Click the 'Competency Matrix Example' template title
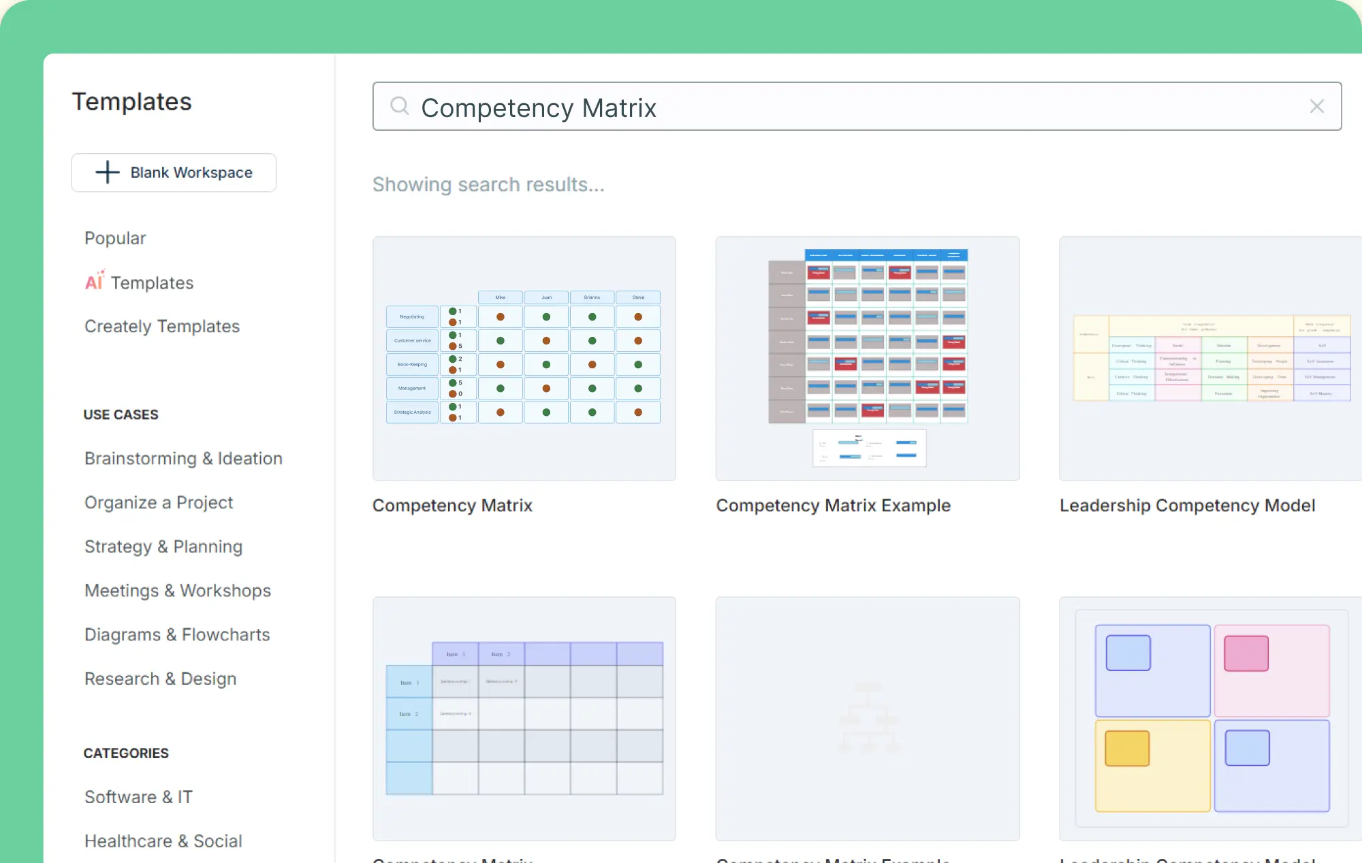 click(833, 506)
